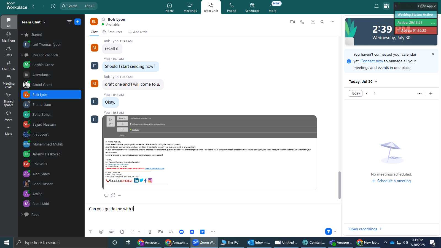Open the Team Chat filter icon
Screen dimensions: 441x248
pos(69,22)
